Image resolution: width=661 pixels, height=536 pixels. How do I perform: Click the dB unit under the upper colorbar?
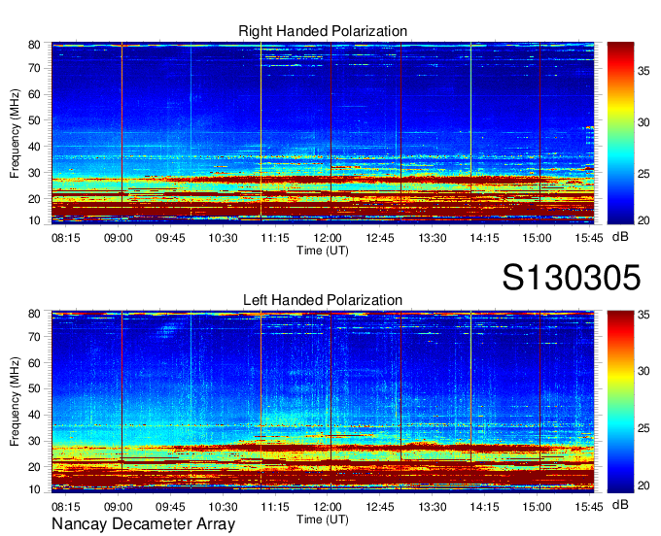tap(620, 237)
